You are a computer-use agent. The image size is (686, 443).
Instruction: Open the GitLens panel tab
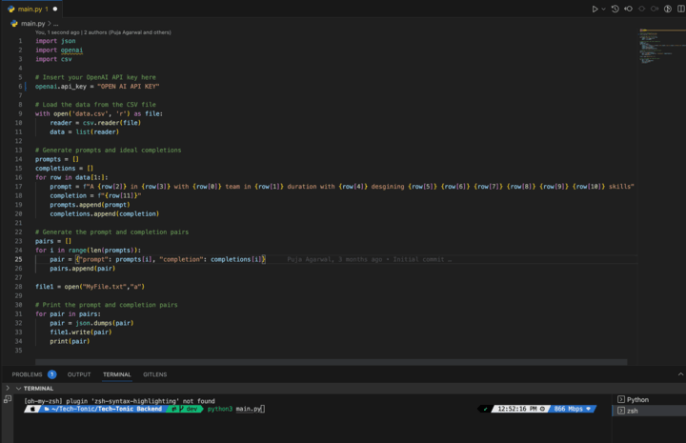tap(154, 374)
